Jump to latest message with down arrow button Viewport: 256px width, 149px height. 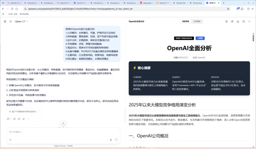(63, 123)
